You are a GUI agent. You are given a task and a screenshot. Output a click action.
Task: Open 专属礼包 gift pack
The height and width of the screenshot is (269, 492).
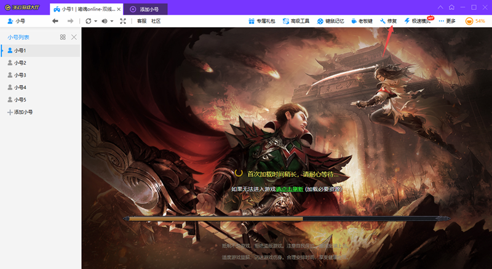pyautogui.click(x=262, y=21)
